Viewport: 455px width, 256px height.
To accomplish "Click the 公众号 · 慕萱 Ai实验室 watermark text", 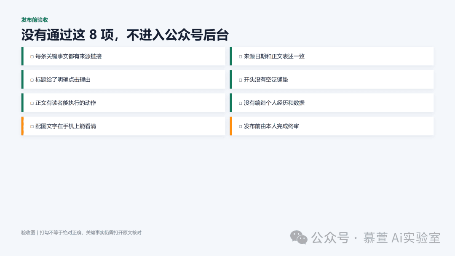I will pos(376,238).
